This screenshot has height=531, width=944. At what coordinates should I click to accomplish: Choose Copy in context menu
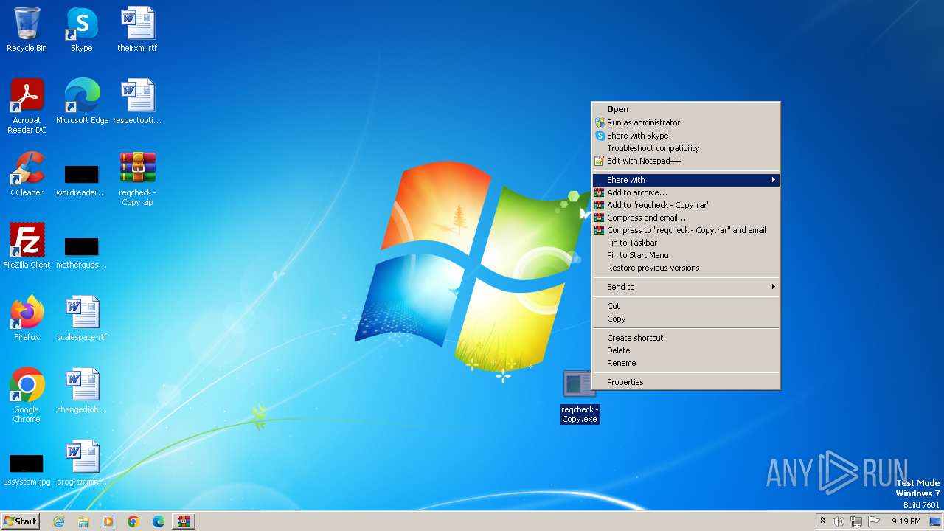click(x=686, y=319)
